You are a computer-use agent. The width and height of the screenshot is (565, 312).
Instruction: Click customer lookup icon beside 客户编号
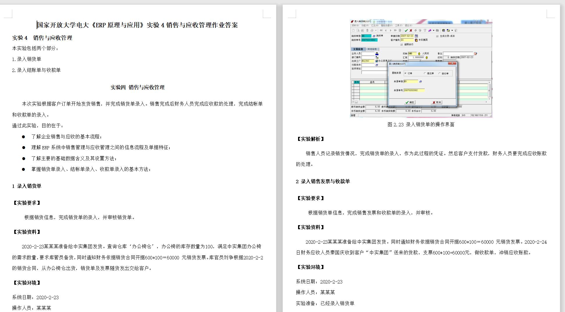416,40
